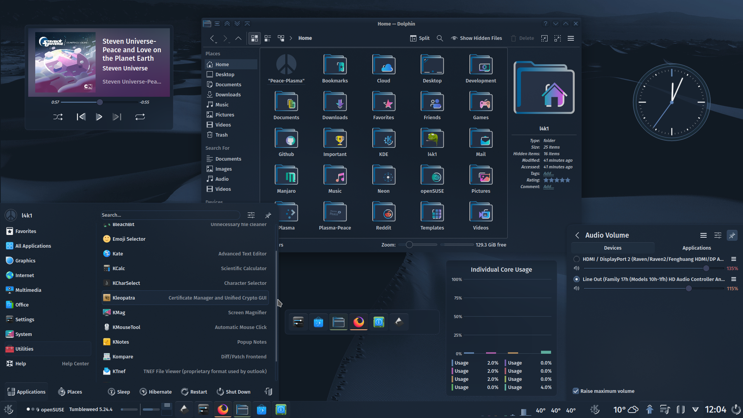The image size is (743, 418).
Task: Toggle shuffle in the media player widget
Action: pos(58,117)
